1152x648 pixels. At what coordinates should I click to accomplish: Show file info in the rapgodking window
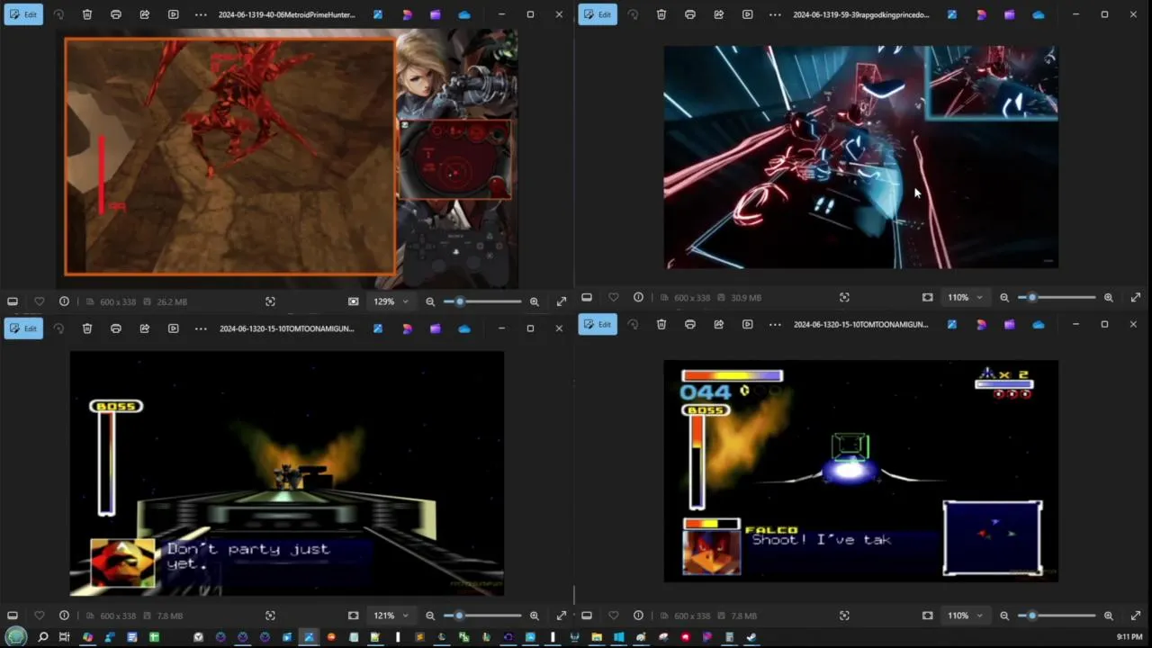[x=638, y=297]
